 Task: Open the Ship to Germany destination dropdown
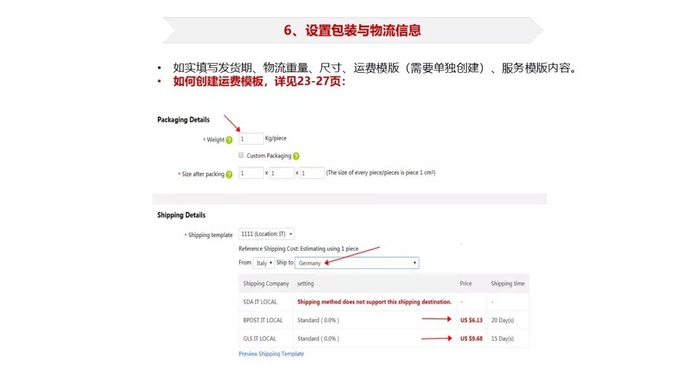pyautogui.click(x=358, y=263)
